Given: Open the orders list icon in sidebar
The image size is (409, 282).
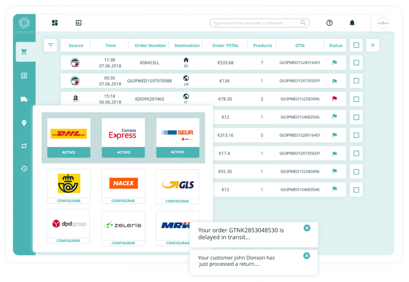Looking at the screenshot, I should tap(25, 74).
